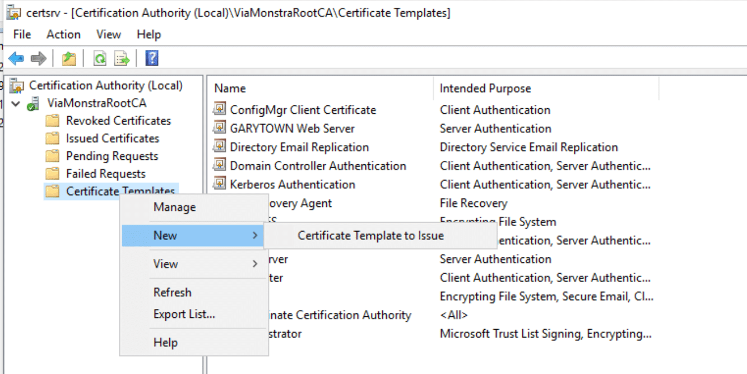
Task: Click the Refresh toolbar icon
Action: click(x=100, y=58)
